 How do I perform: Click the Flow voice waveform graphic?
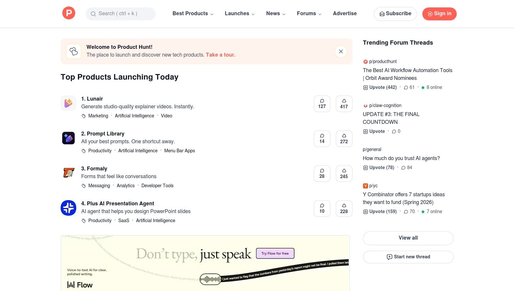(210, 279)
